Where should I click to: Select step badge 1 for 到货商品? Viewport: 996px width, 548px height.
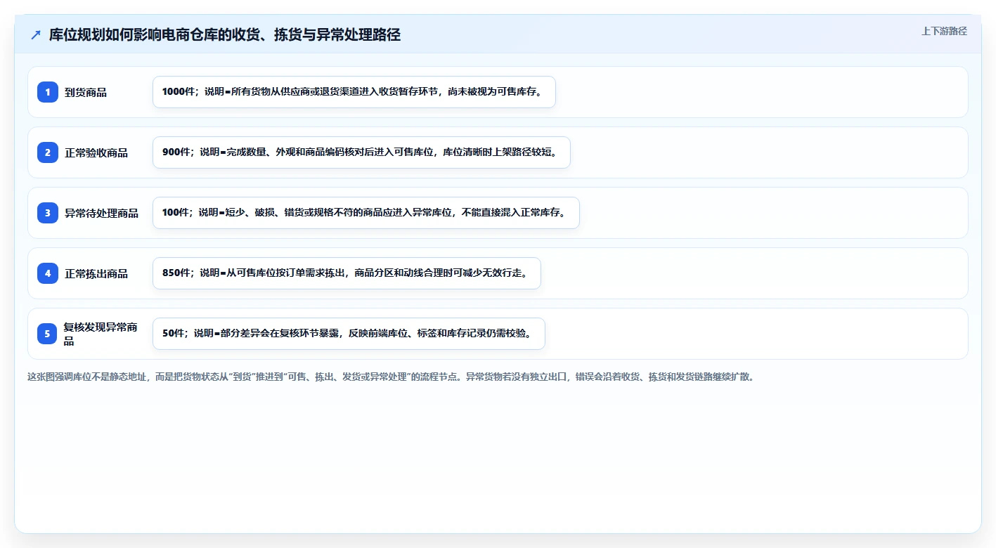(48, 92)
